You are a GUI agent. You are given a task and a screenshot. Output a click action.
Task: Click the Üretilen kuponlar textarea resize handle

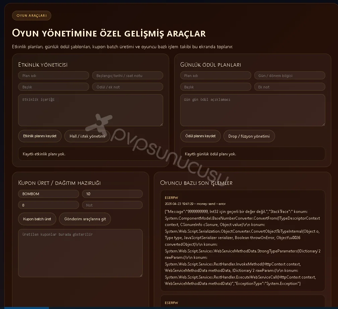(x=141, y=276)
